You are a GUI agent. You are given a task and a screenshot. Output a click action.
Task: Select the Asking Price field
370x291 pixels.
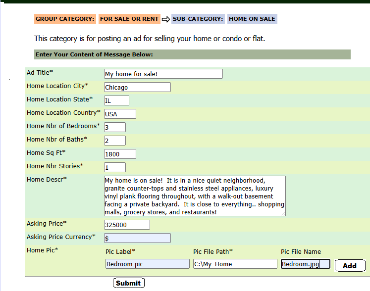[x=127, y=225]
